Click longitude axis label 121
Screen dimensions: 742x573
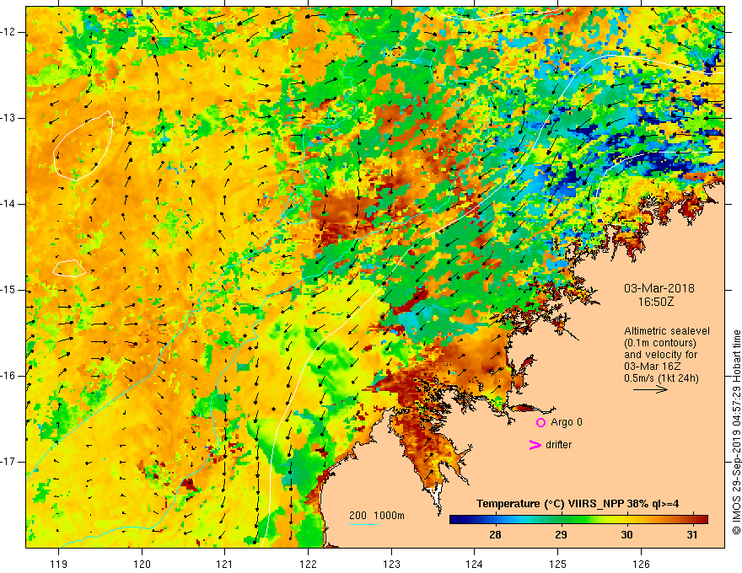pos(225,564)
